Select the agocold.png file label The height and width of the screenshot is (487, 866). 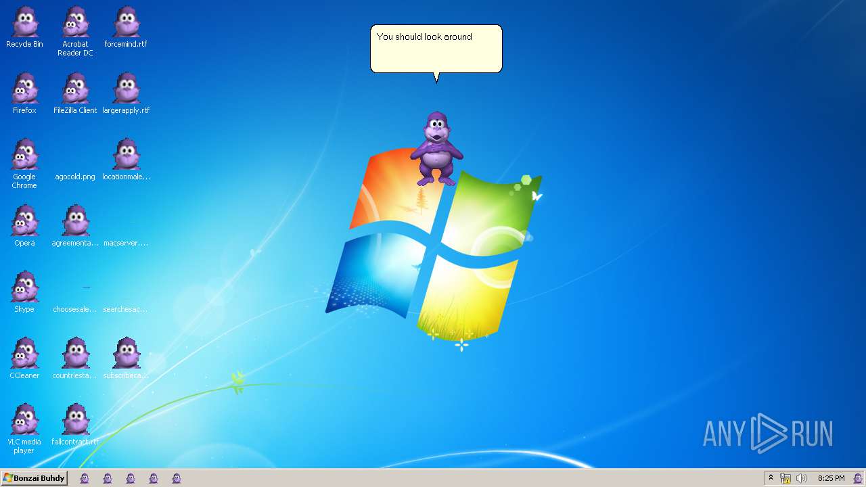click(x=75, y=177)
